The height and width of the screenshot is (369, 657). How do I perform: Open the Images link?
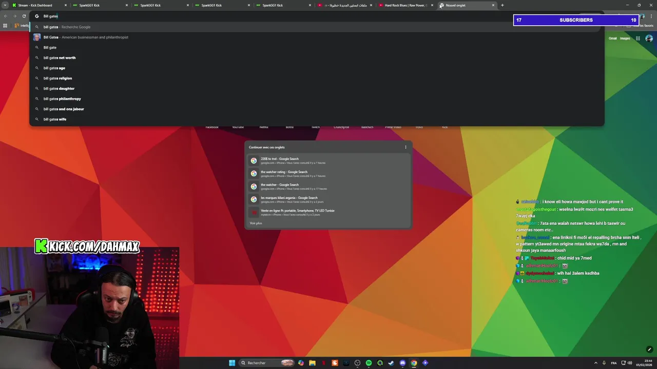pos(625,38)
